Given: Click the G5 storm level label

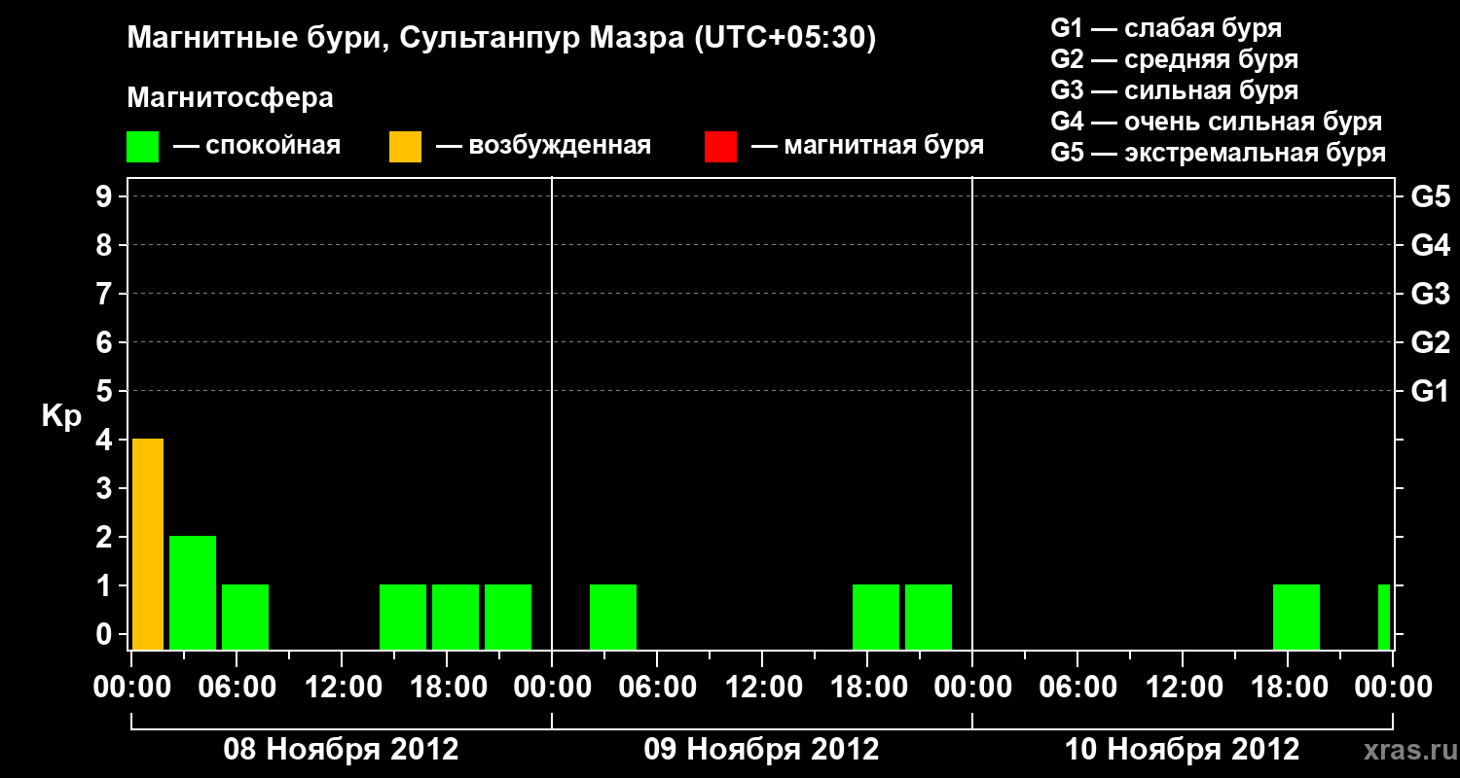Looking at the screenshot, I should [1430, 196].
